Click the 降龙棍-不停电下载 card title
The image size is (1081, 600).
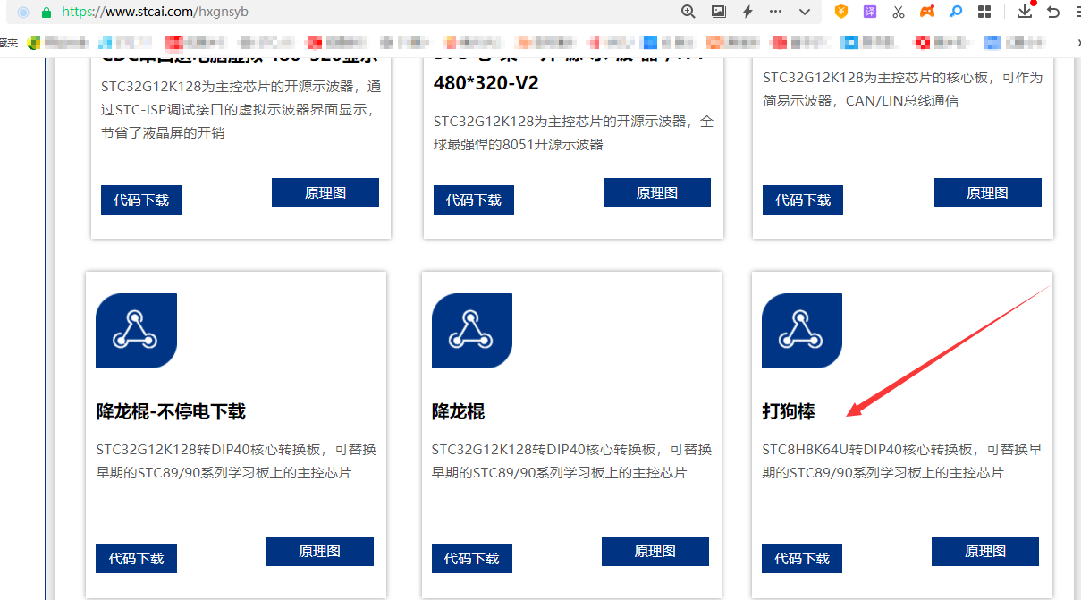click(171, 411)
